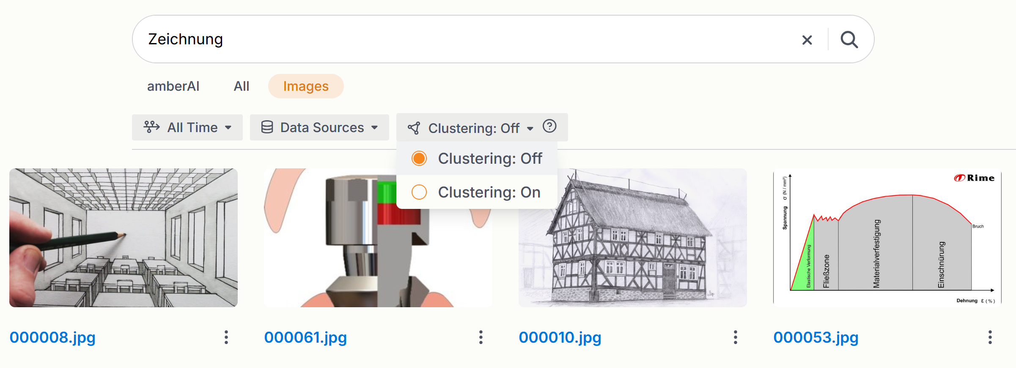Open the 000008.jpg file link
This screenshot has height=368, width=1016.
click(x=52, y=337)
